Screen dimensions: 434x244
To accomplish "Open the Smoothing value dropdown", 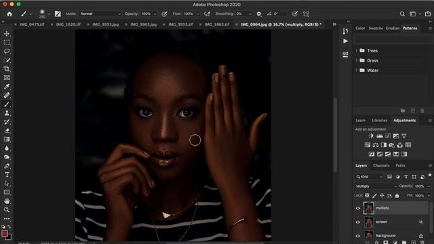I will pos(250,14).
